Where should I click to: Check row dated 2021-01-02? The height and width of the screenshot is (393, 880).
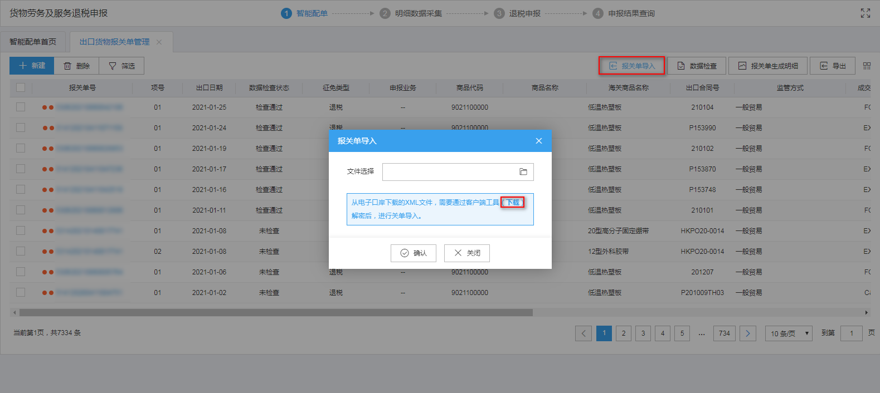click(x=21, y=292)
